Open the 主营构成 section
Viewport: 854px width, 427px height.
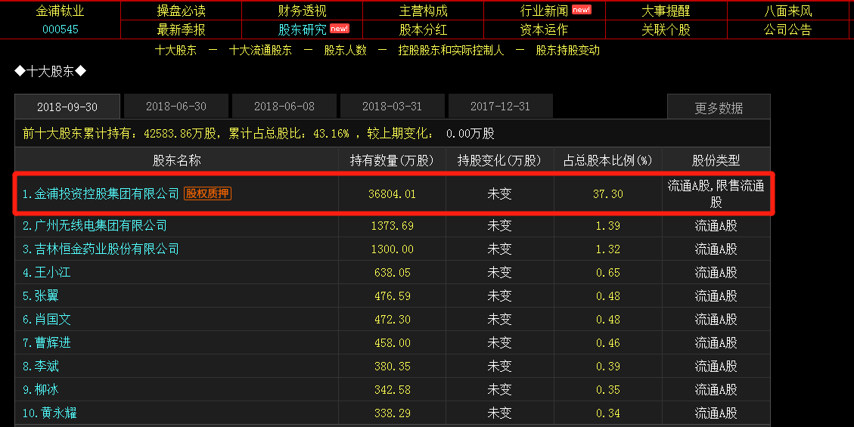pyautogui.click(x=423, y=11)
